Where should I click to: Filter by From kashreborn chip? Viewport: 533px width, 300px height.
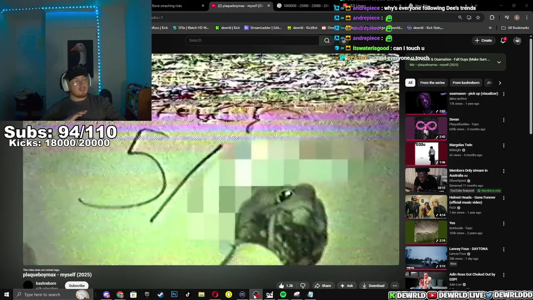(466, 82)
